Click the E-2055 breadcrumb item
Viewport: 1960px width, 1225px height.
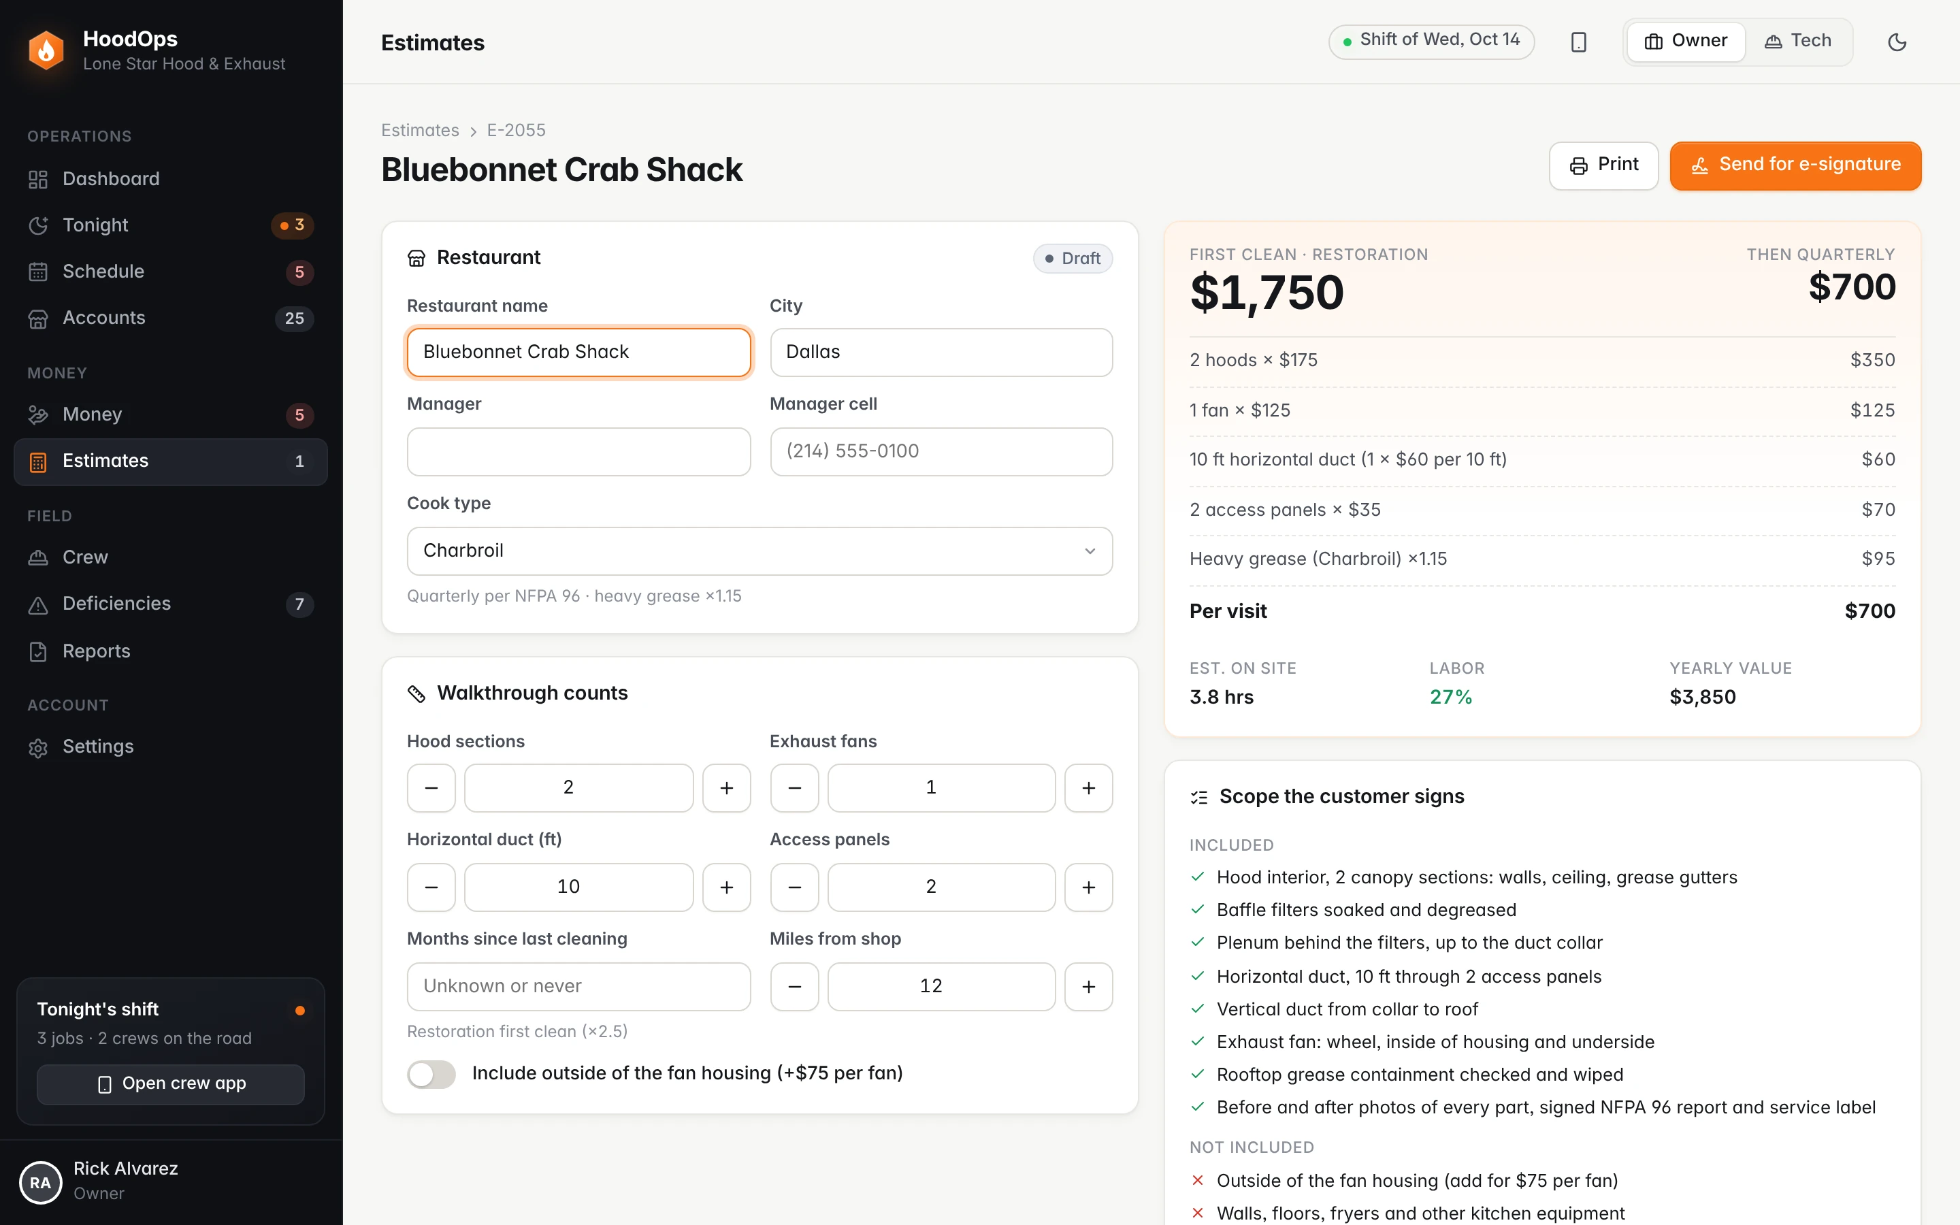tap(516, 131)
